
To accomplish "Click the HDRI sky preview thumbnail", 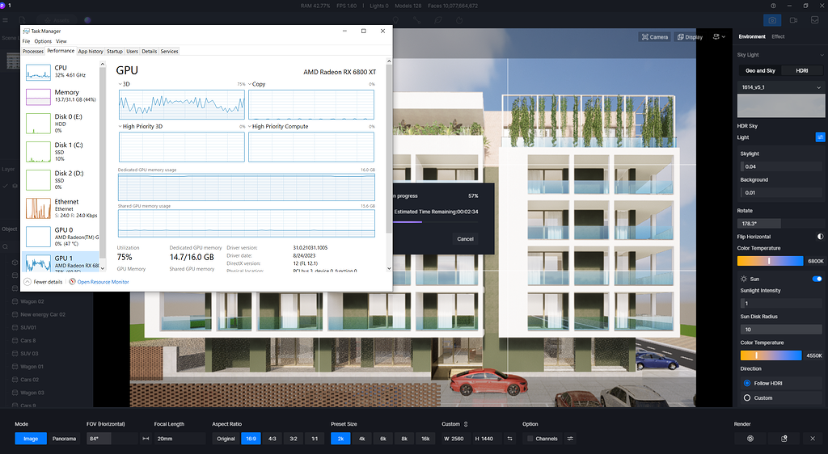I will point(780,106).
